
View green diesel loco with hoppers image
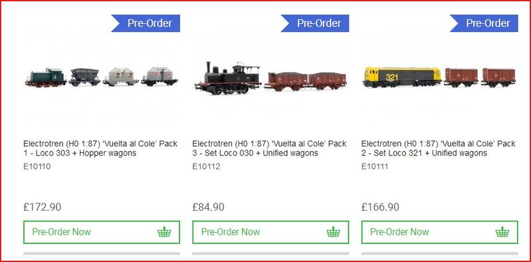102,78
